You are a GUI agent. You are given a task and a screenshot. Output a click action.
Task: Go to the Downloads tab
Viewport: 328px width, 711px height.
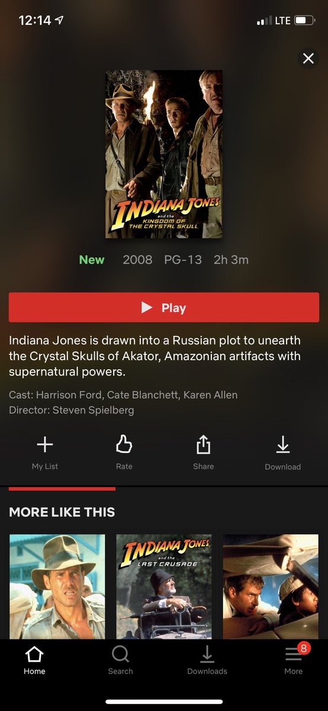pos(207,660)
